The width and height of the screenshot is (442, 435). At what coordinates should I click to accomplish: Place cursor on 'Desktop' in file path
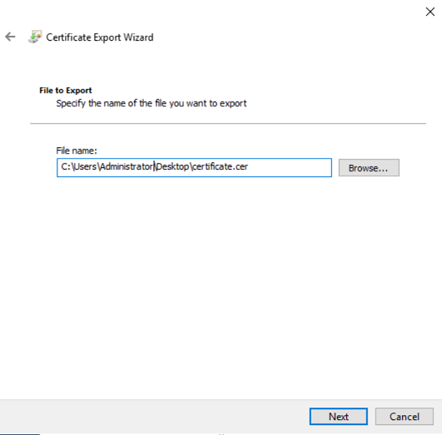pyautogui.click(x=172, y=166)
